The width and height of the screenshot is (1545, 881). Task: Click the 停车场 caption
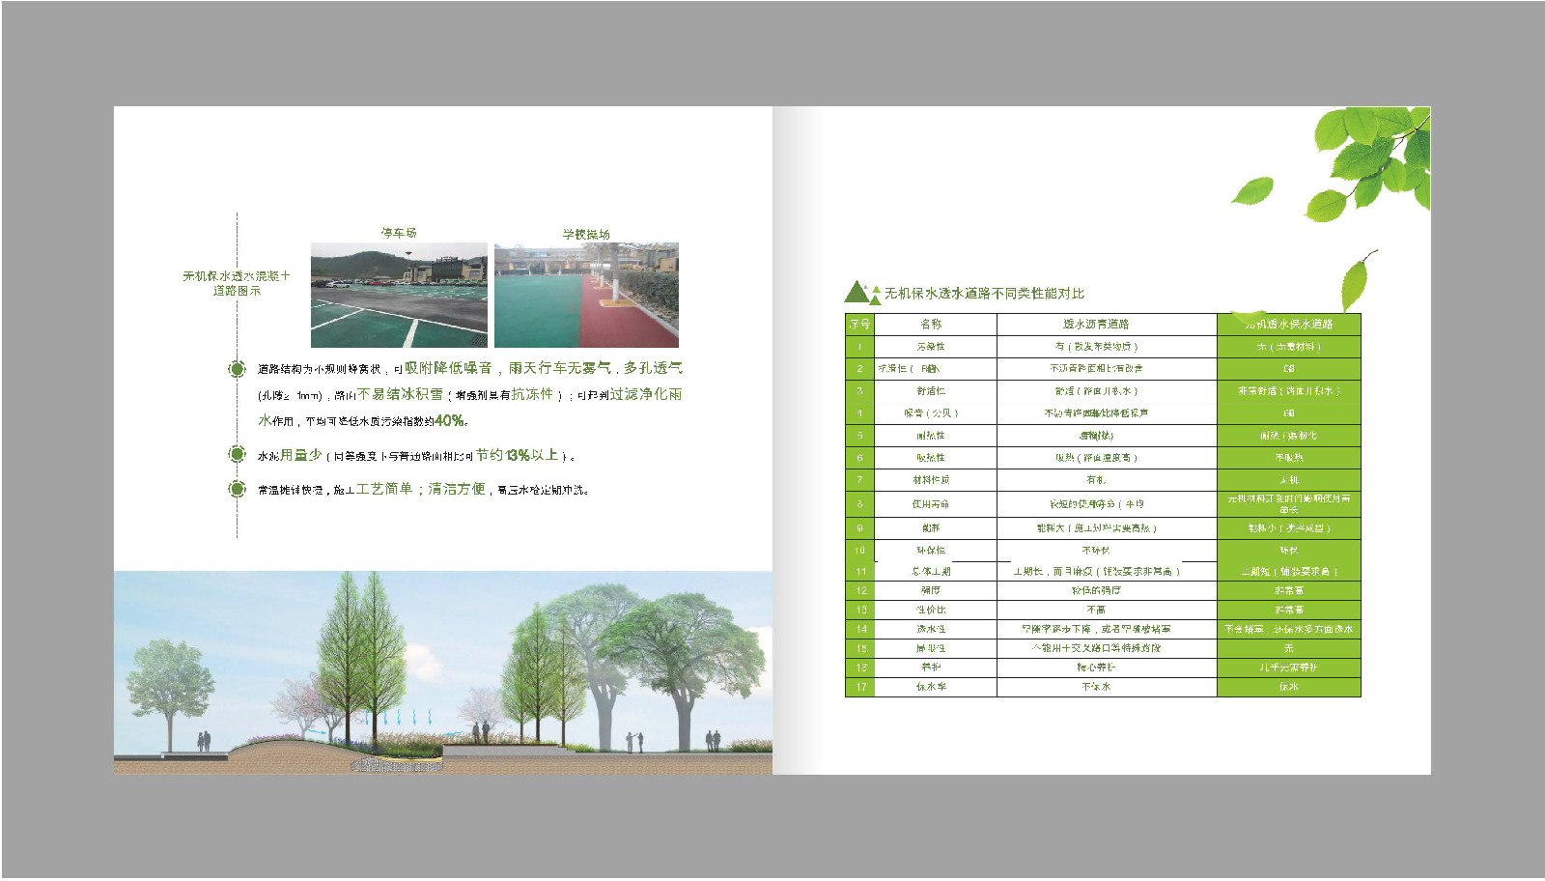[399, 233]
